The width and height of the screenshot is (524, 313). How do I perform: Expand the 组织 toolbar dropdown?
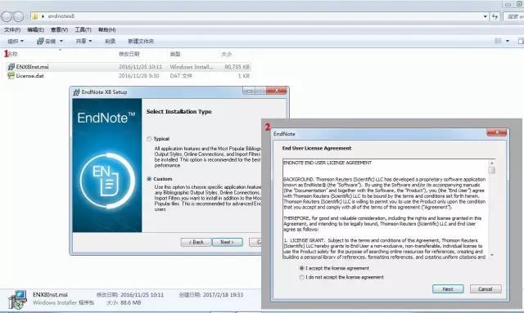pyautogui.click(x=16, y=41)
